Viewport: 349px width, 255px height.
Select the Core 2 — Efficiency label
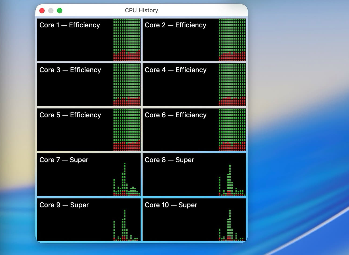click(175, 25)
